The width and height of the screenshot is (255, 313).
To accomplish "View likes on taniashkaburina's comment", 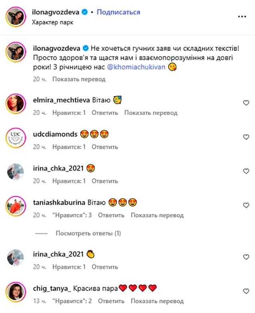I will tap(72, 215).
